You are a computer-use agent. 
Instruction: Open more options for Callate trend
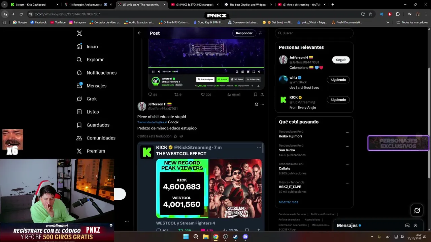[x=347, y=165]
